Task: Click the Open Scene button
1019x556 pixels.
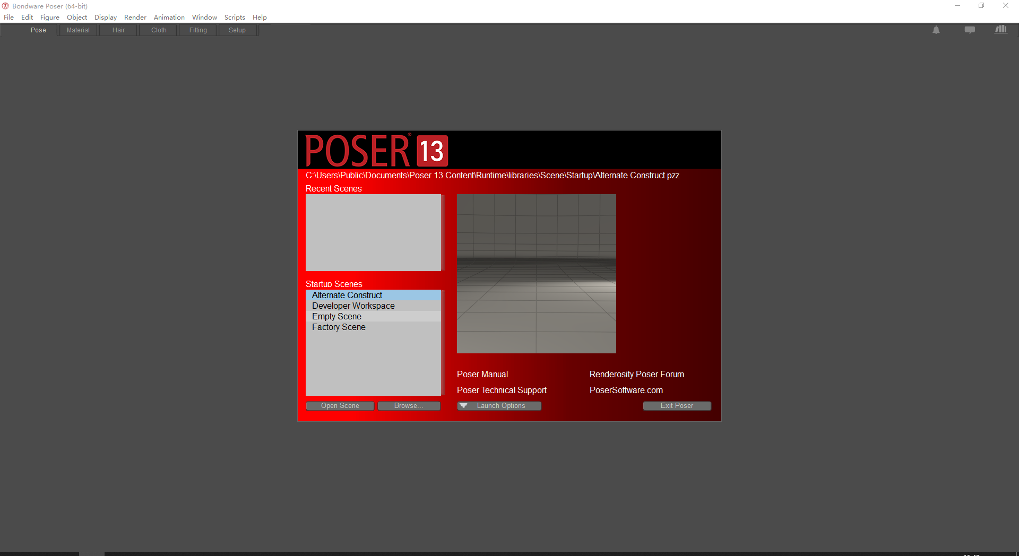Action: pyautogui.click(x=340, y=406)
